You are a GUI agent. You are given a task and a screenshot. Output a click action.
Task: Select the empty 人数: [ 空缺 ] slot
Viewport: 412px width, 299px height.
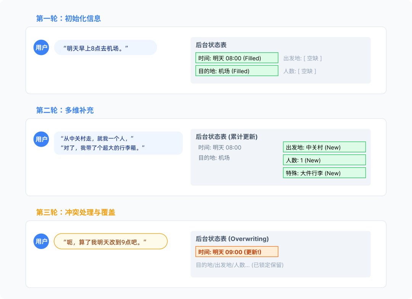tap(299, 71)
